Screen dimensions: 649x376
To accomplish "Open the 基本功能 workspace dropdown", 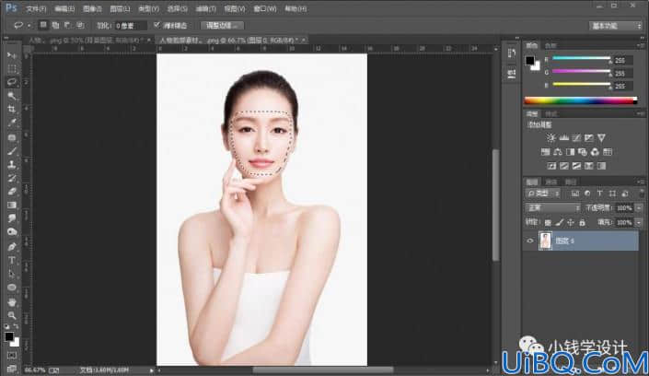I will click(616, 26).
